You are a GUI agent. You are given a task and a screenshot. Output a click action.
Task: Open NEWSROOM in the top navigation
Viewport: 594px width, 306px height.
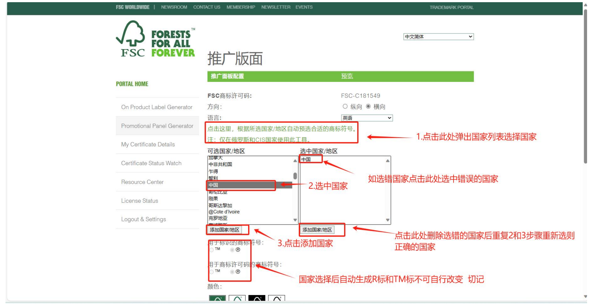(174, 7)
